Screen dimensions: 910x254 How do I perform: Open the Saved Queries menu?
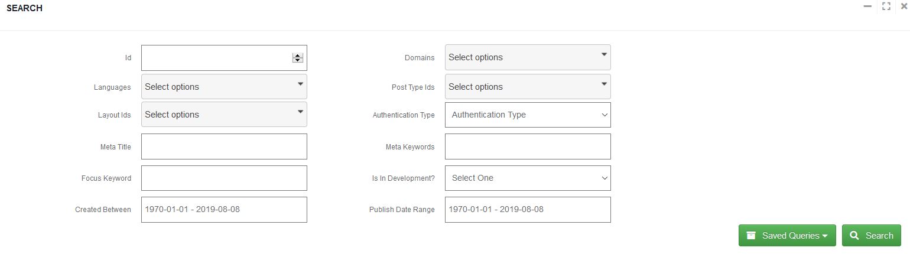[x=787, y=236]
